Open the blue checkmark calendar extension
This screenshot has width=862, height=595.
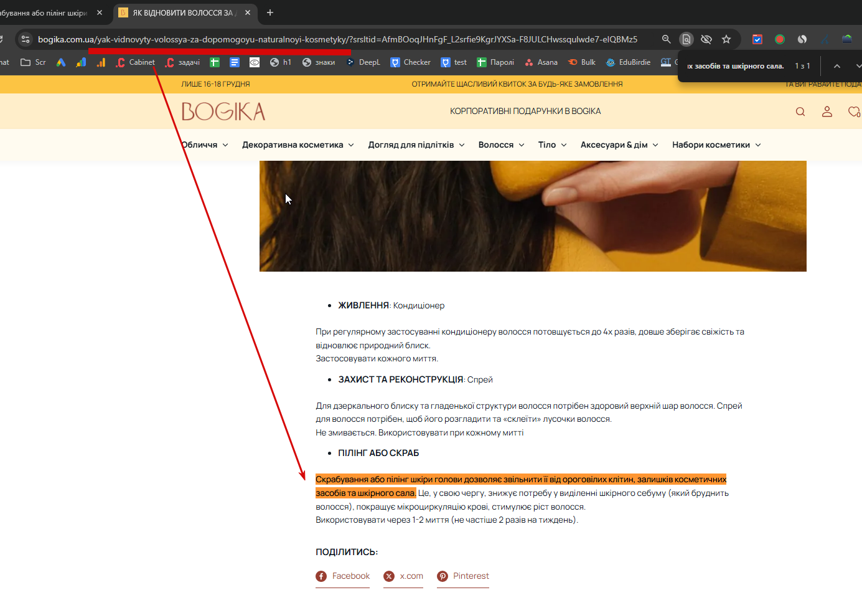757,39
